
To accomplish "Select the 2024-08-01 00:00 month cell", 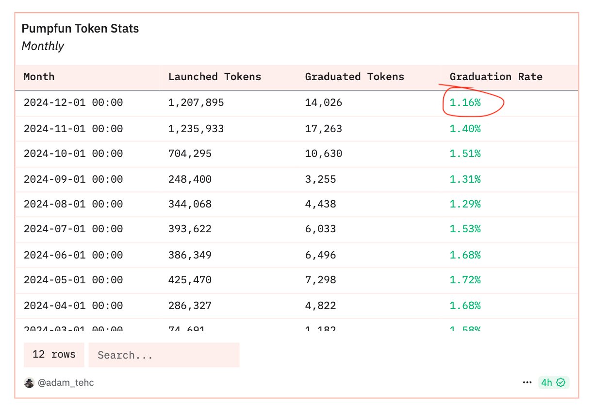I will coord(73,204).
